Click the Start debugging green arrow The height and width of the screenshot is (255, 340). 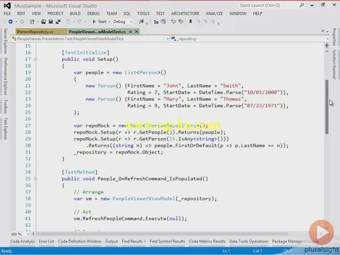click(94, 21)
